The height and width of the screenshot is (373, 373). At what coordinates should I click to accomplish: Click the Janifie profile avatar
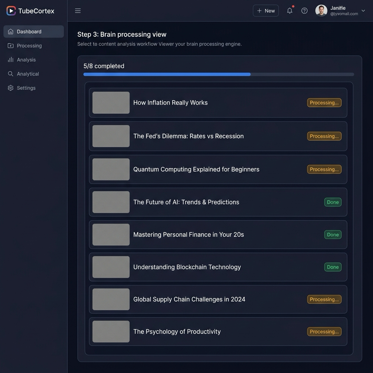pyautogui.click(x=321, y=11)
